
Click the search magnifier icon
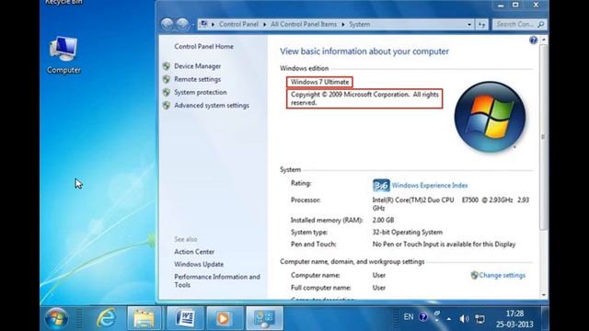point(540,25)
